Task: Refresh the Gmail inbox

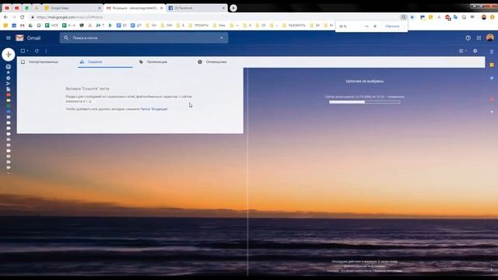Action: [37, 51]
